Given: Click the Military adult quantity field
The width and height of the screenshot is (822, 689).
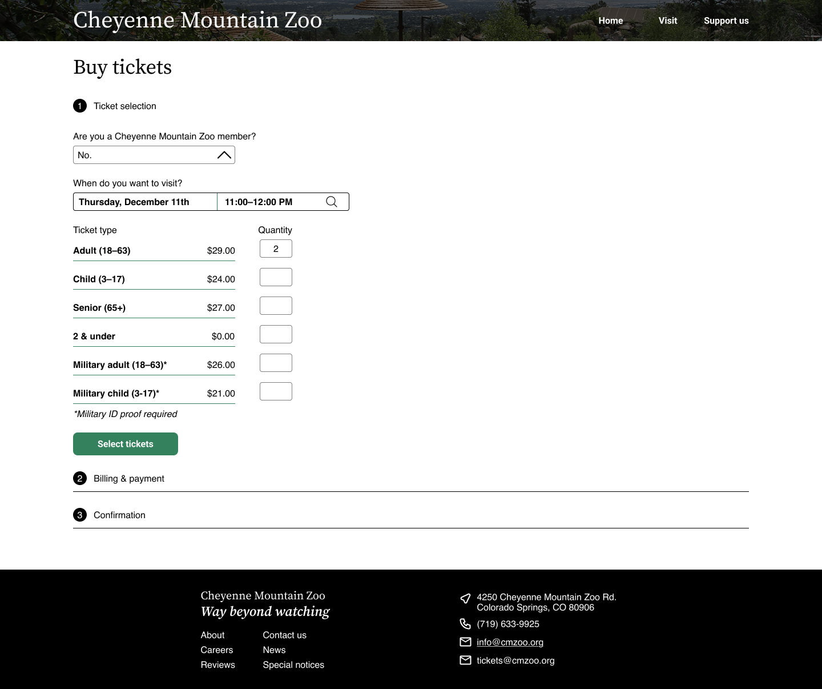Looking at the screenshot, I should [276, 363].
